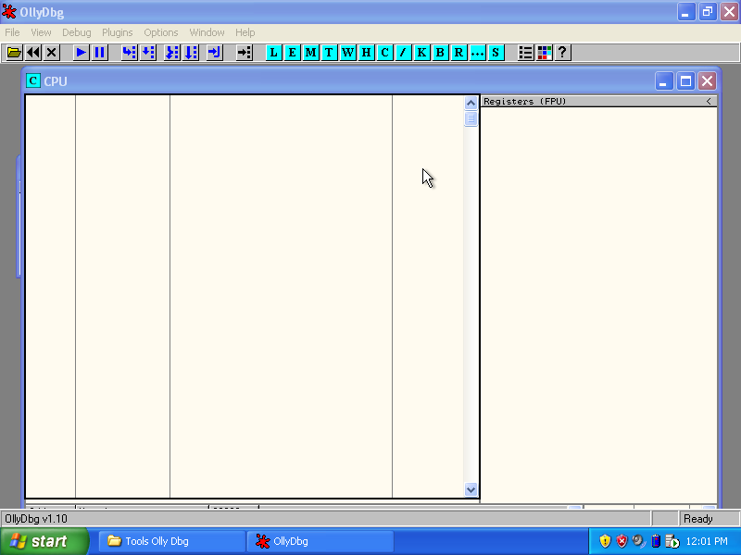Open Debugging options list icon

pyautogui.click(x=525, y=53)
